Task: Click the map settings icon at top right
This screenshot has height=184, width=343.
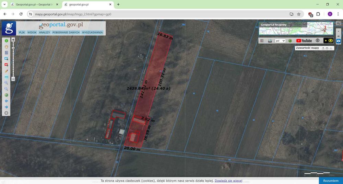Action: pos(339,23)
